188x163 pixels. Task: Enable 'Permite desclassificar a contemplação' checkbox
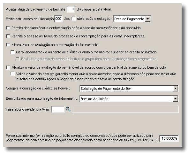tap(8, 28)
